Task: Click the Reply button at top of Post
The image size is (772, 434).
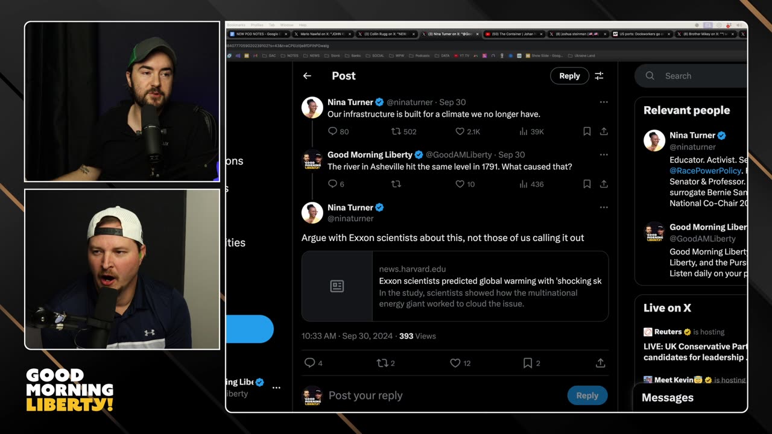Action: [x=569, y=76]
